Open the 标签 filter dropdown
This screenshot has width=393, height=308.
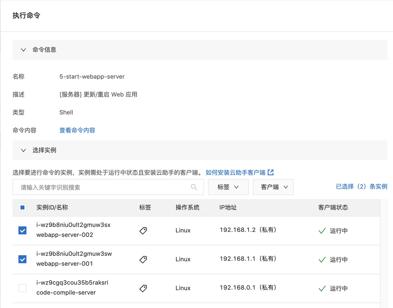(228, 187)
